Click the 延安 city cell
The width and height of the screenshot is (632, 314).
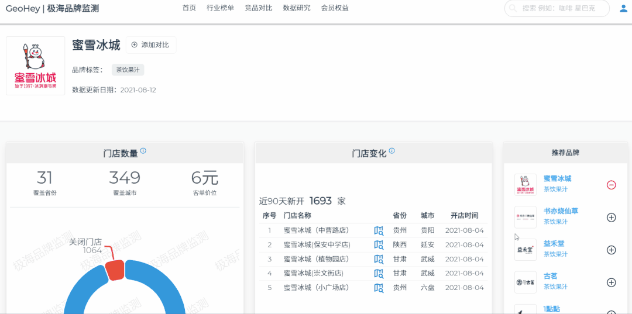(428, 245)
